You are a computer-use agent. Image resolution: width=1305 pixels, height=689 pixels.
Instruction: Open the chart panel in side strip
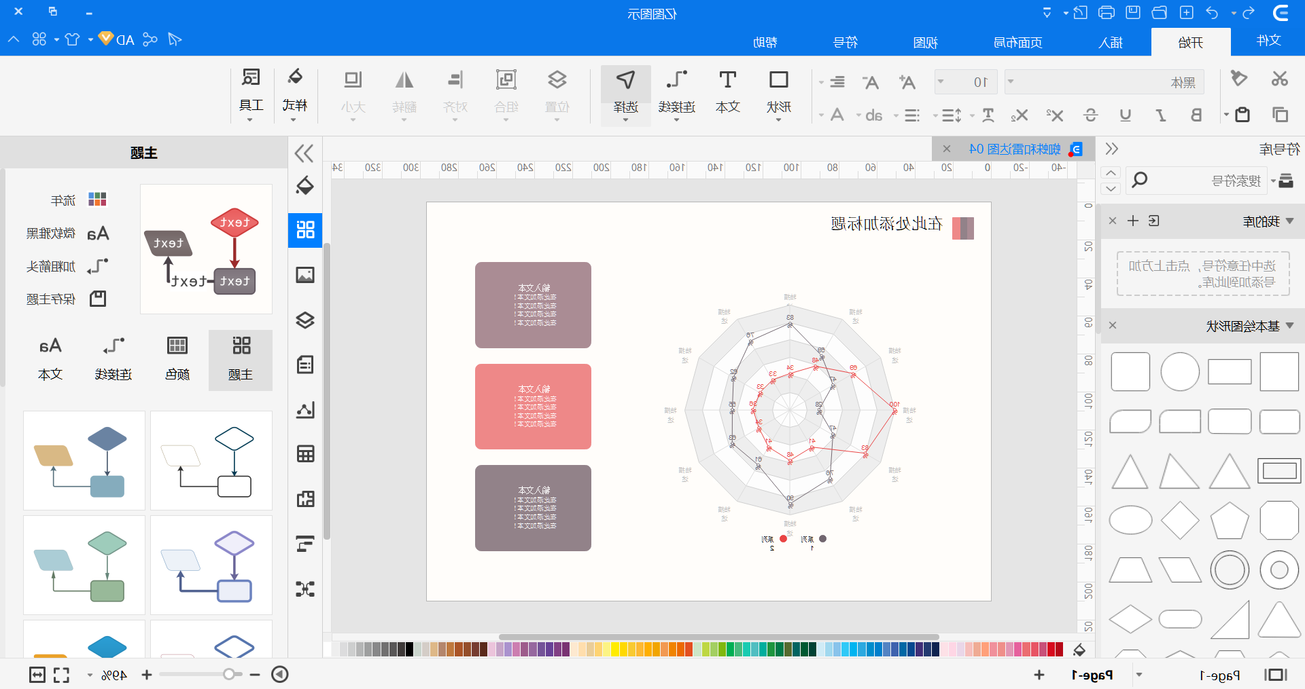(305, 409)
